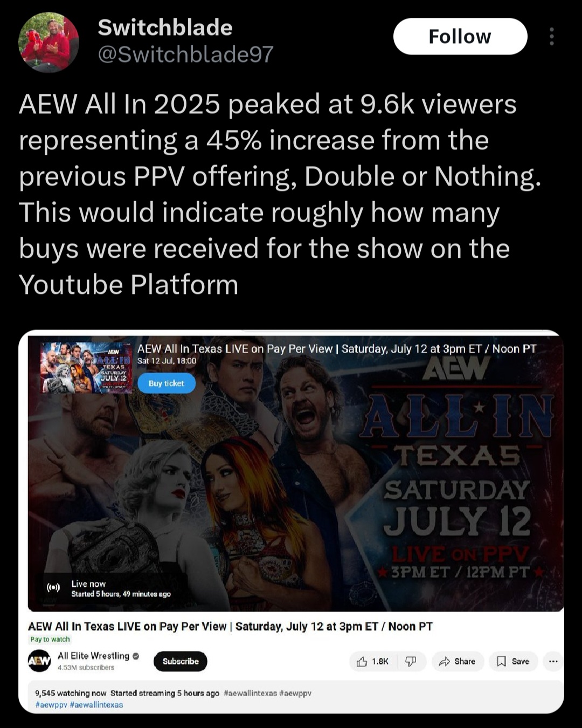Open Switchblade's profile avatar

(x=48, y=42)
